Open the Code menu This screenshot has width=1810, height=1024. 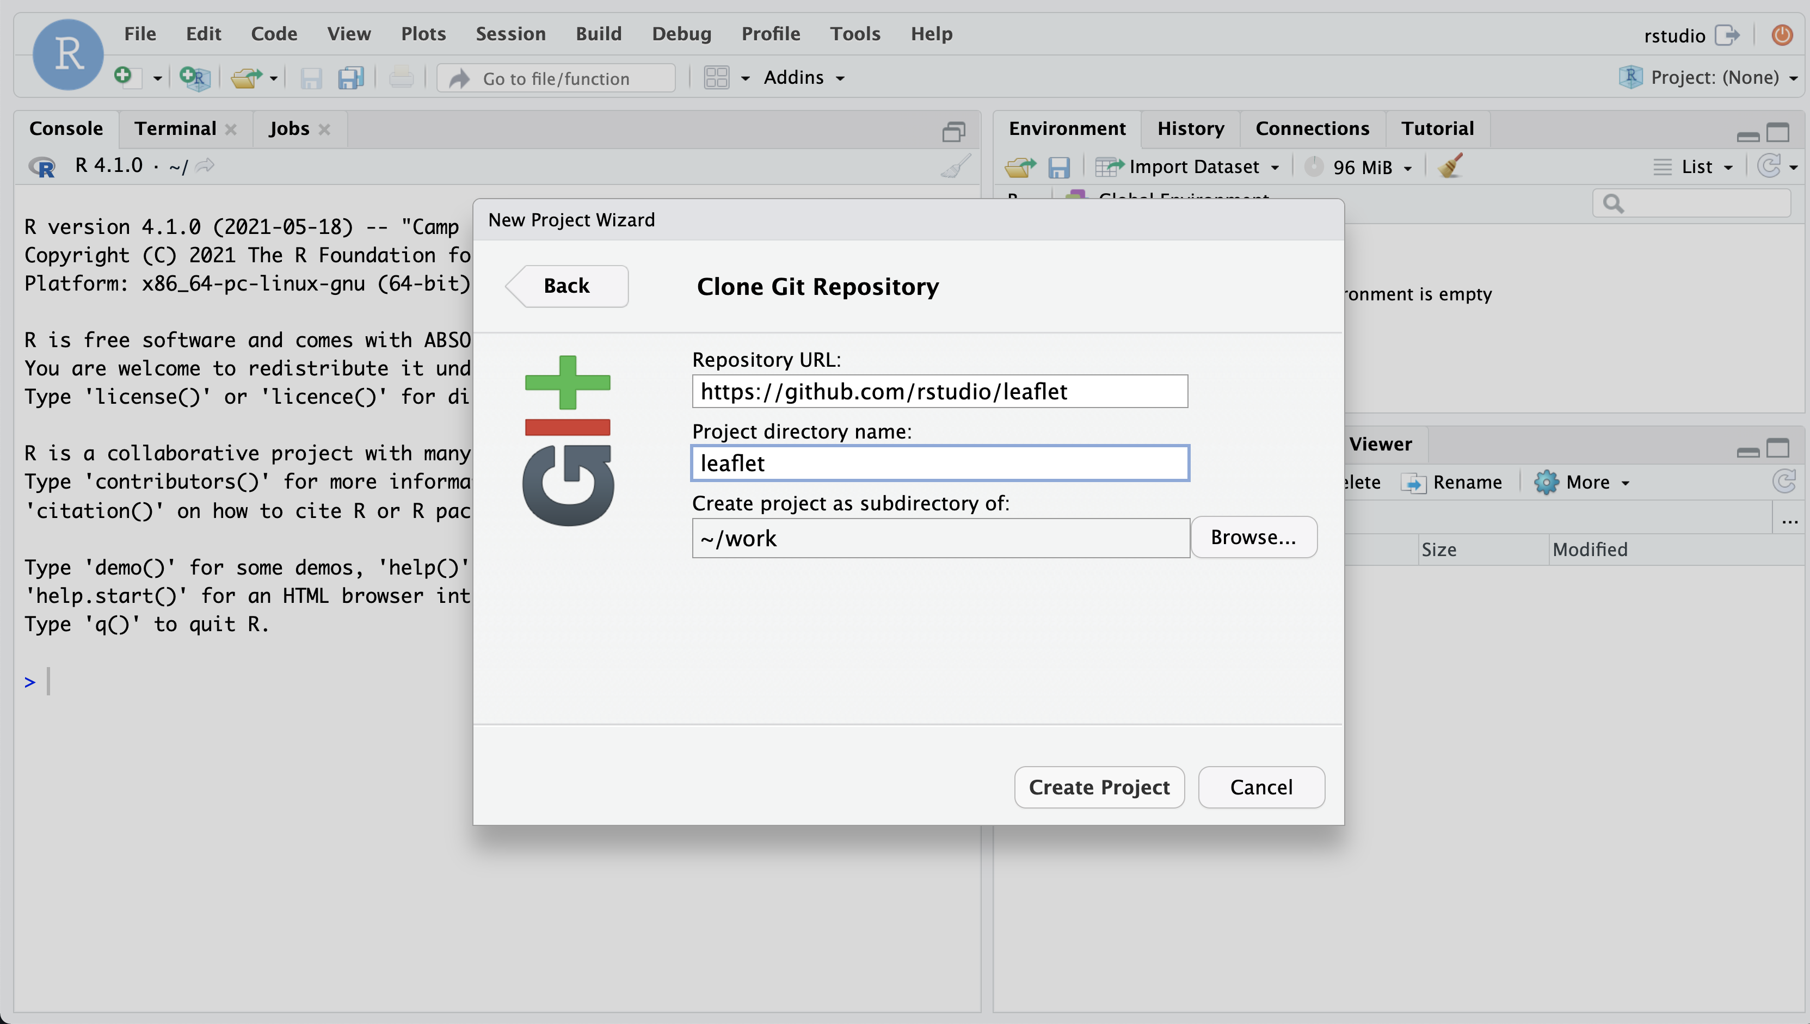pos(274,33)
